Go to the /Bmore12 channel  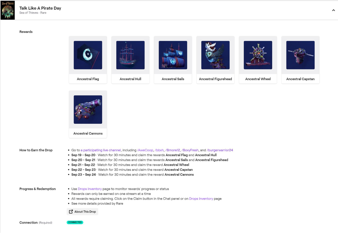tap(172, 150)
